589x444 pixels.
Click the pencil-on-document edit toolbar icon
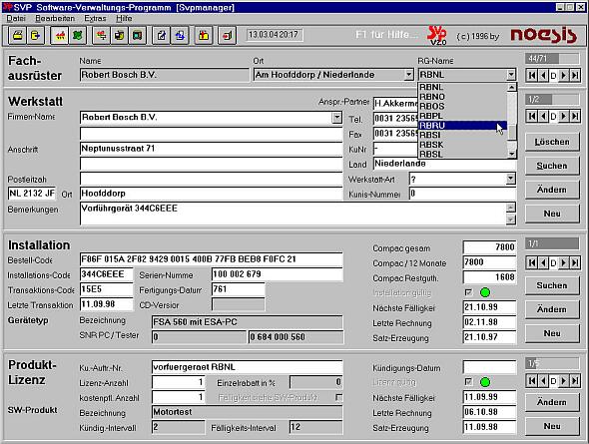pos(161,36)
